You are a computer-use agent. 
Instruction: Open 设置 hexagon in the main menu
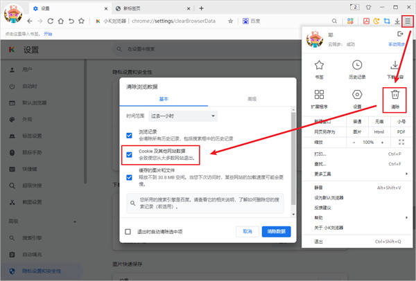pyautogui.click(x=357, y=99)
